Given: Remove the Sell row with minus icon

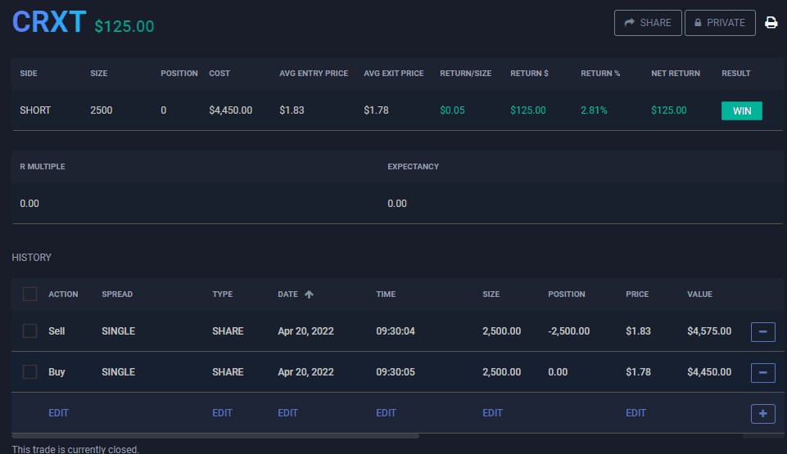Looking at the screenshot, I should pyautogui.click(x=762, y=331).
